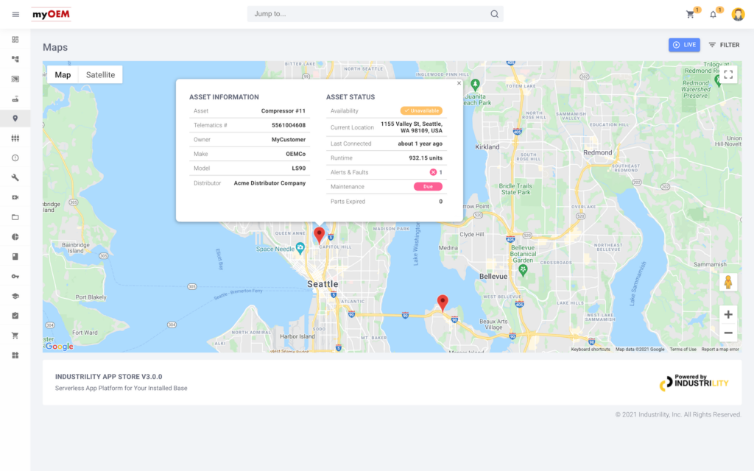Open the shopping cart at top right
Image resolution: width=754 pixels, height=471 pixels.
tap(690, 13)
